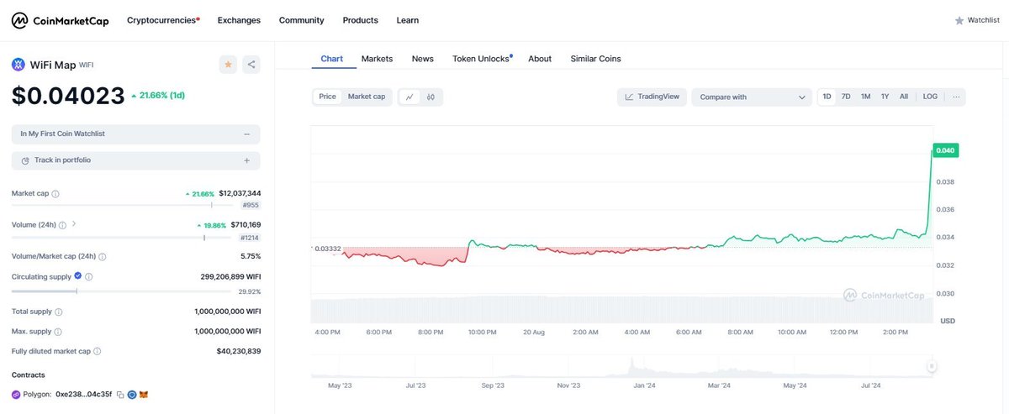Select the Market cap chart toggle
The width and height of the screenshot is (1009, 414).
click(367, 97)
